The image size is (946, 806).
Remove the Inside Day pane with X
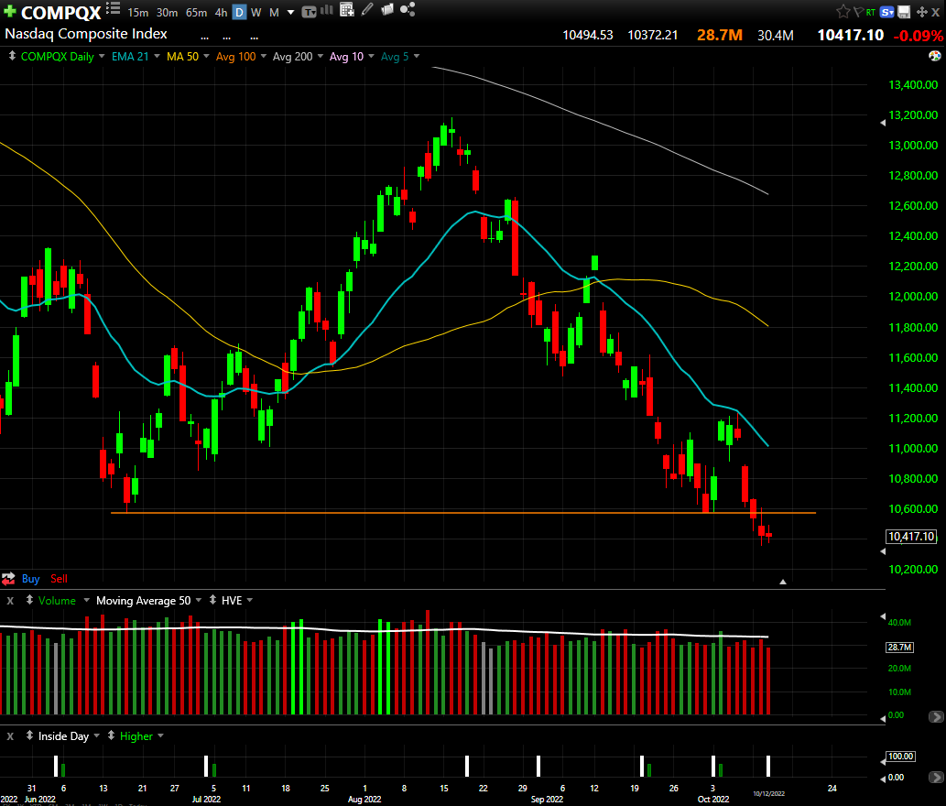10,736
